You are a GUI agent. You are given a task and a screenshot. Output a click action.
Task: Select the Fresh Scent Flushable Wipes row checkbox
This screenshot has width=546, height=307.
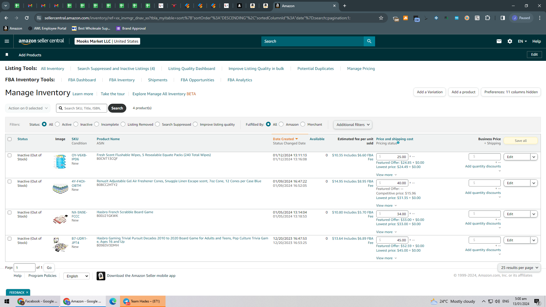pyautogui.click(x=10, y=155)
